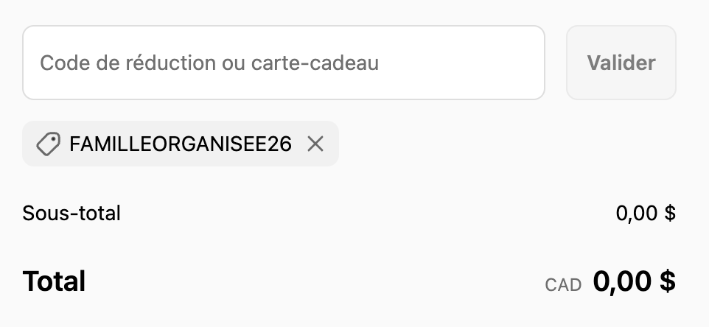
Task: Click the Sous-total amount 0,00 $
Action: pos(646,214)
